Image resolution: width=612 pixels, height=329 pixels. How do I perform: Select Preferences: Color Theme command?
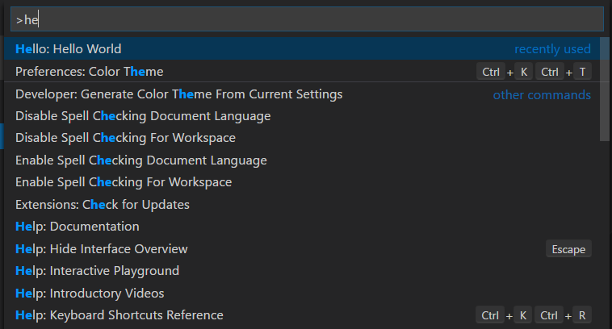(x=89, y=72)
